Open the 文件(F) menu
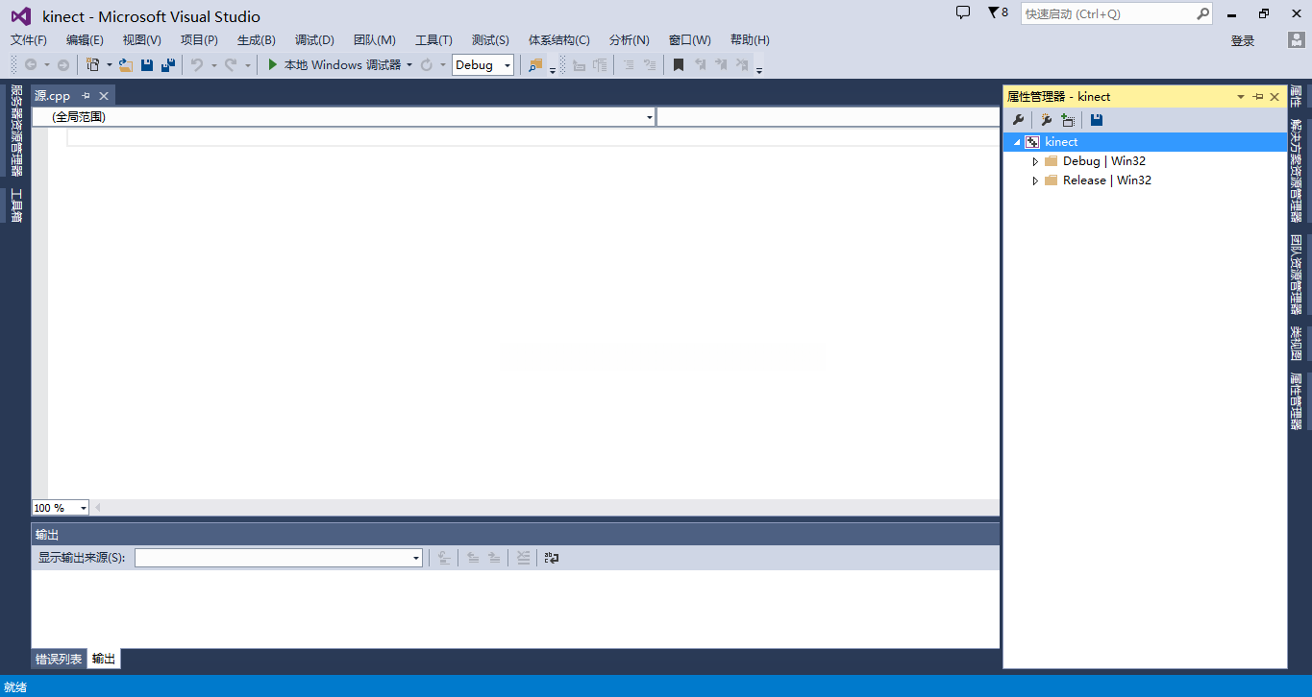The width and height of the screenshot is (1312, 697). tap(29, 40)
